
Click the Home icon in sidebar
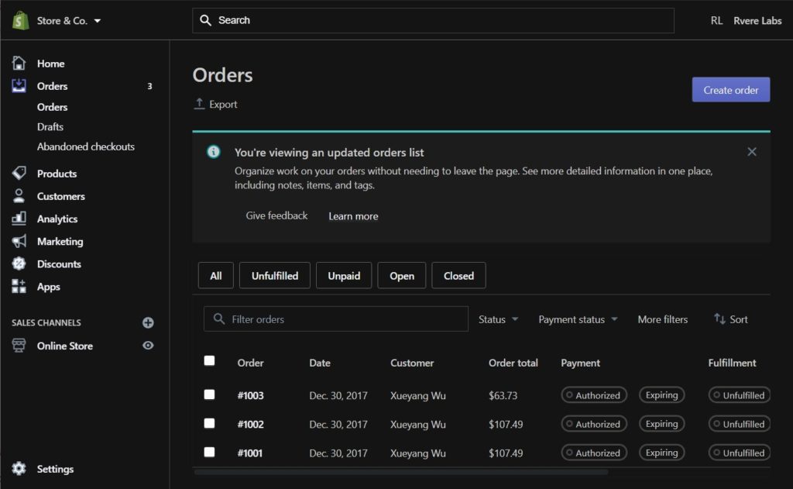pos(19,64)
